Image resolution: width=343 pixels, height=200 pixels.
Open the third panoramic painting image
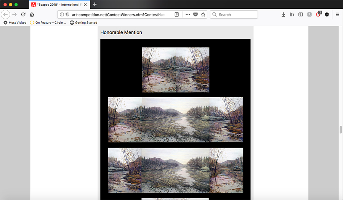(176, 171)
